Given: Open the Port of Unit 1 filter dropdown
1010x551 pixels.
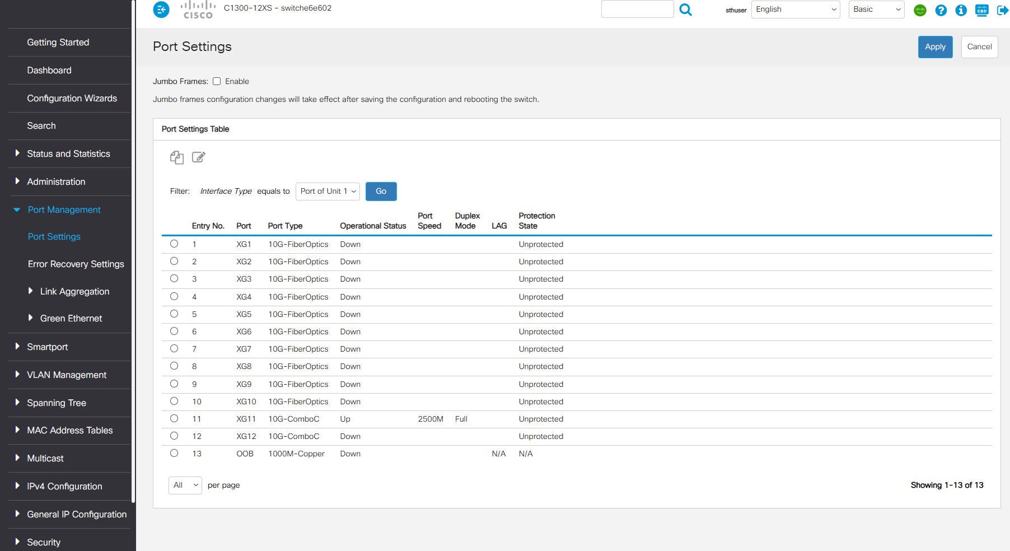Looking at the screenshot, I should pos(328,192).
